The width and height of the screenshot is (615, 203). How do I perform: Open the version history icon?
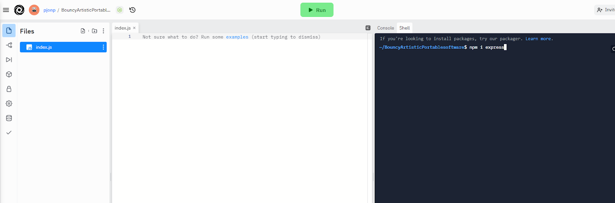point(132,10)
